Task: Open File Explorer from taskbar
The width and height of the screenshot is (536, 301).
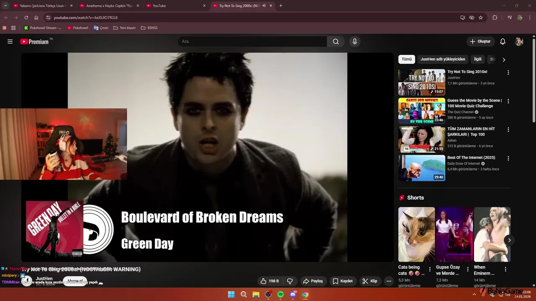Action: (256, 294)
